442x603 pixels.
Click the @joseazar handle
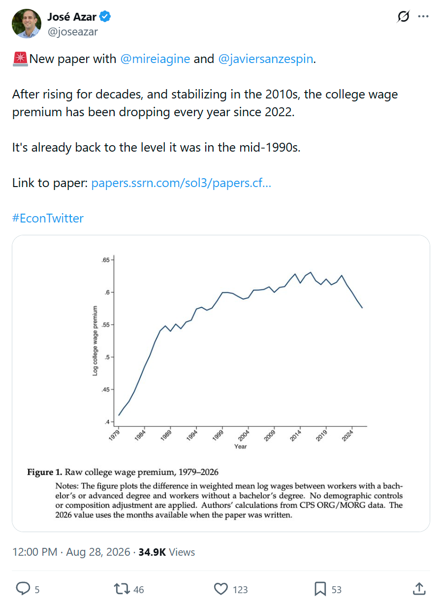point(72,32)
